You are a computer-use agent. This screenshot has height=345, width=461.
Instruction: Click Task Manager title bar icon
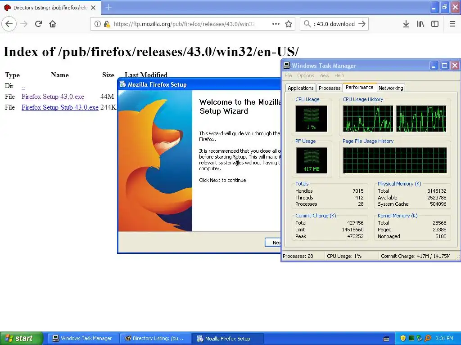tap(287, 66)
